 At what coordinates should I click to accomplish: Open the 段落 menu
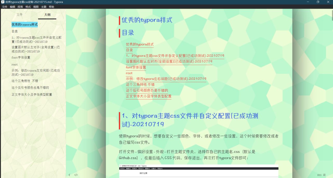click(20, 7)
